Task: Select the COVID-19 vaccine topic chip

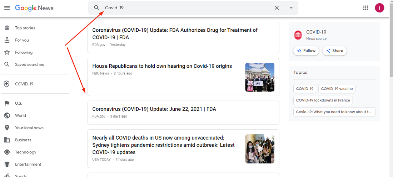Action: point(337,89)
